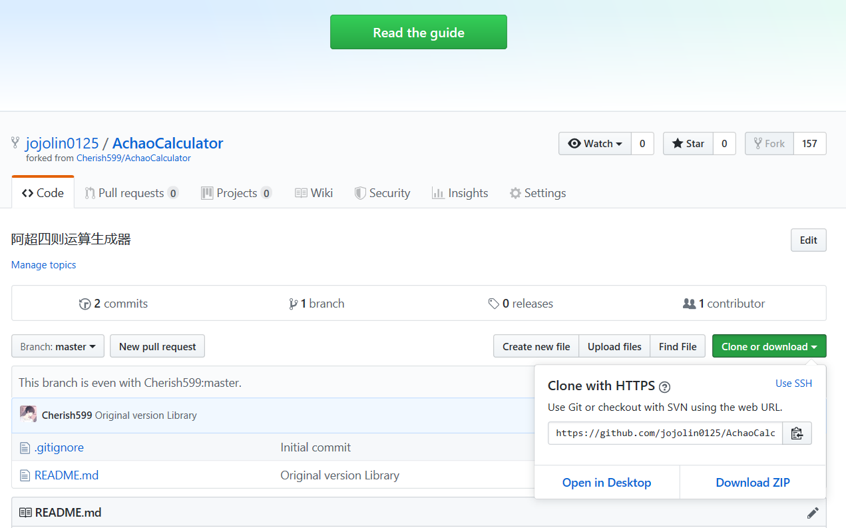Click the file icon beside .gitignore
The height and width of the screenshot is (528, 846).
tap(25, 447)
